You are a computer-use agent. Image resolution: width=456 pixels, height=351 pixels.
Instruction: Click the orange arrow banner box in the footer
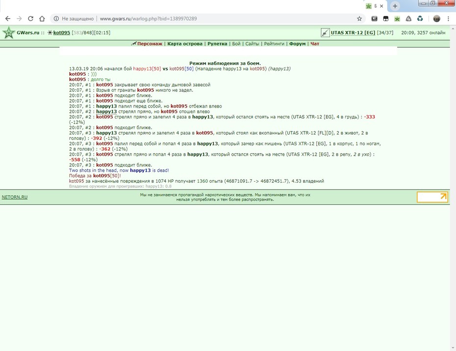click(432, 197)
